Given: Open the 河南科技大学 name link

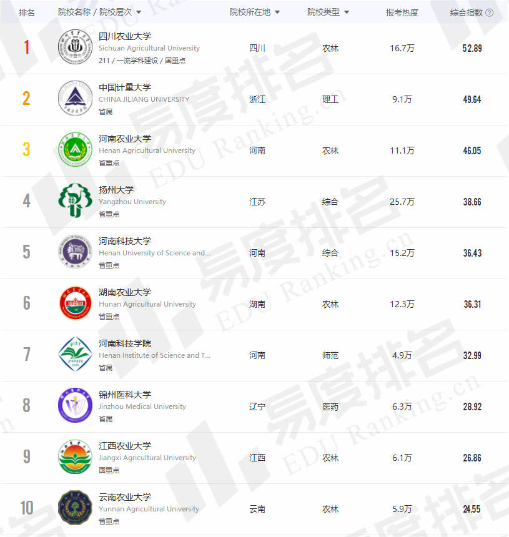Looking at the screenshot, I should [125, 241].
